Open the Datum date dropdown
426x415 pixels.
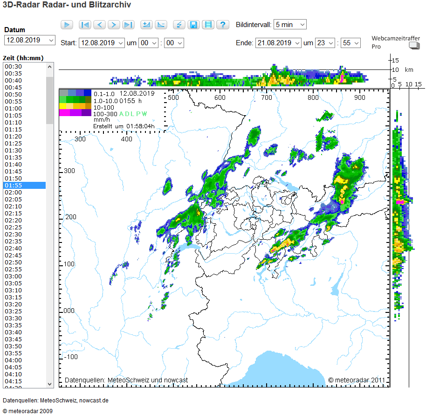[30, 40]
